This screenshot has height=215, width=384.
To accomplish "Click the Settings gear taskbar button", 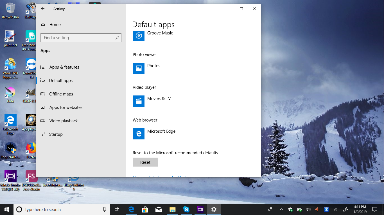I will [x=214, y=209].
